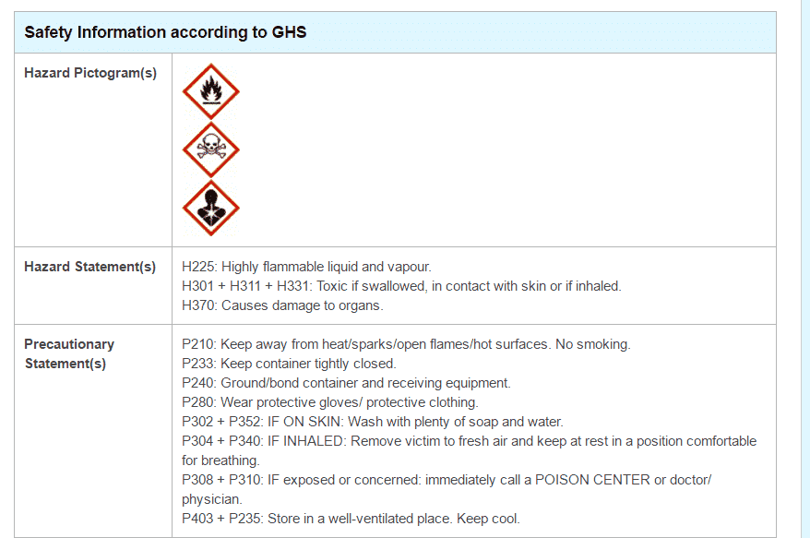Screen dimensions: 810x538
Task: Click the H225 highly flammable liquid statement
Action: 306,267
